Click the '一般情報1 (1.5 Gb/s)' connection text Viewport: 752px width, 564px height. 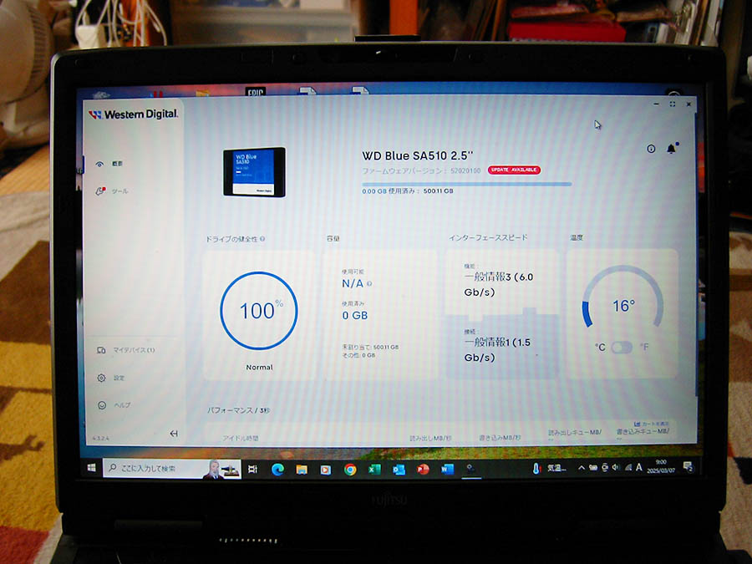pos(497,349)
